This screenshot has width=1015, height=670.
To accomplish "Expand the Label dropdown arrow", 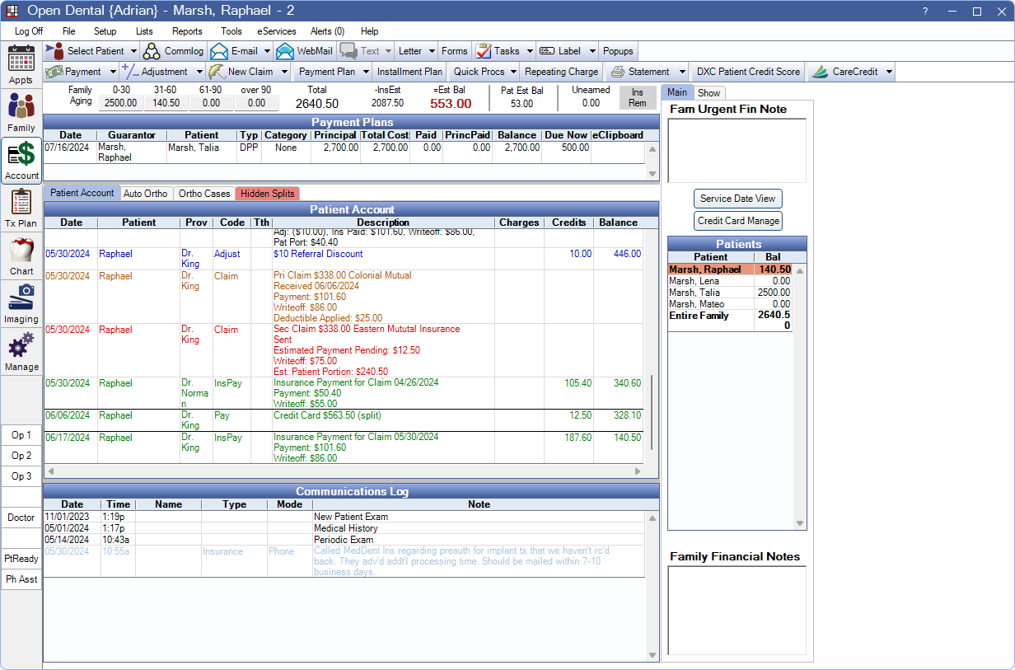I will click(592, 51).
